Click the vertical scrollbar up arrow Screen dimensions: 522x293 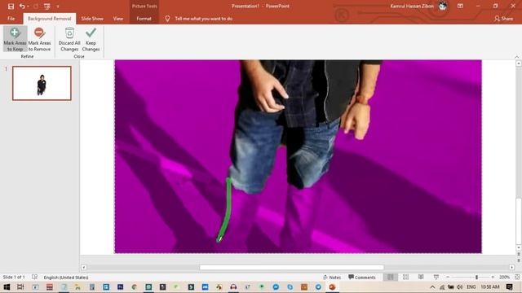(519, 63)
